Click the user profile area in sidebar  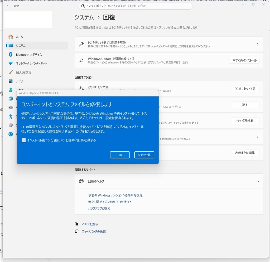(28, 19)
